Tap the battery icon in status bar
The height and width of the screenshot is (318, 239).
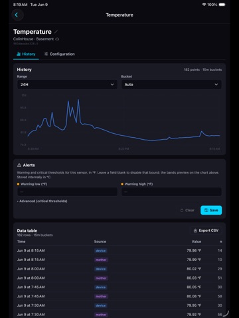click(x=222, y=5)
